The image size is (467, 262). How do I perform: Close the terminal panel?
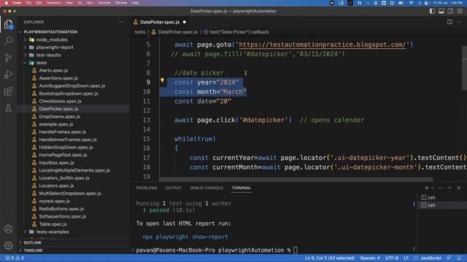(459, 188)
